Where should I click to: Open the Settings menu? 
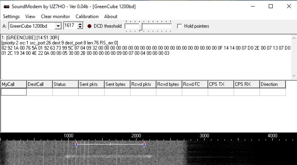click(x=11, y=17)
